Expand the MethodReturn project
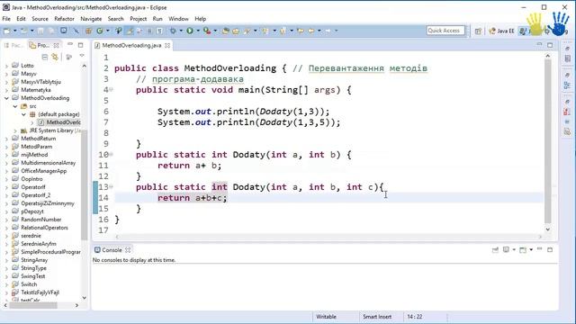Screen dimensions: 576x324 [x=6, y=139]
